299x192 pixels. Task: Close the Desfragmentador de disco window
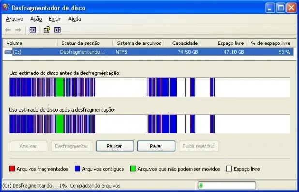pyautogui.click(x=291, y=8)
